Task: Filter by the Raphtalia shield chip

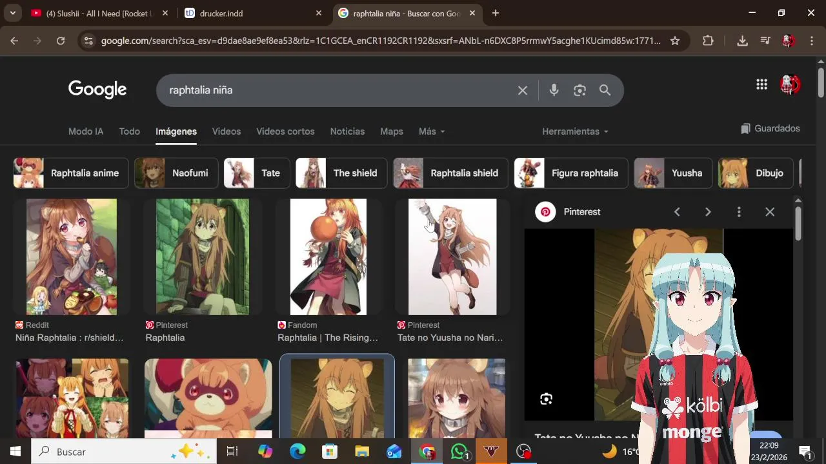Action: 450,173
